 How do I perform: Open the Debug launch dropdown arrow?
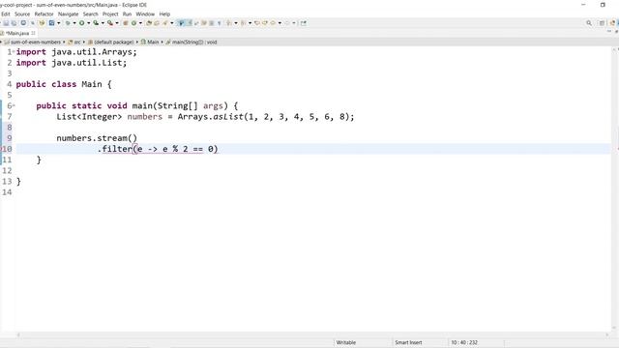pos(74,23)
